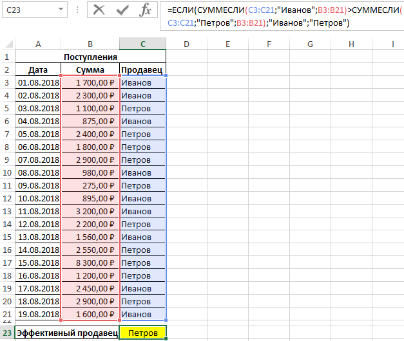Select column B header
The height and width of the screenshot is (341, 404).
(x=90, y=44)
